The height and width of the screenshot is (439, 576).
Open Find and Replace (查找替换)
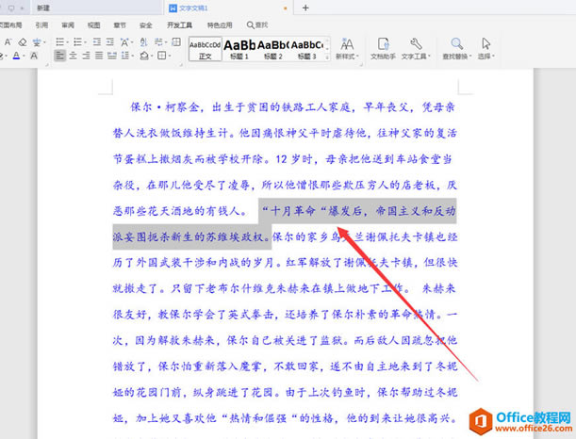[x=456, y=48]
